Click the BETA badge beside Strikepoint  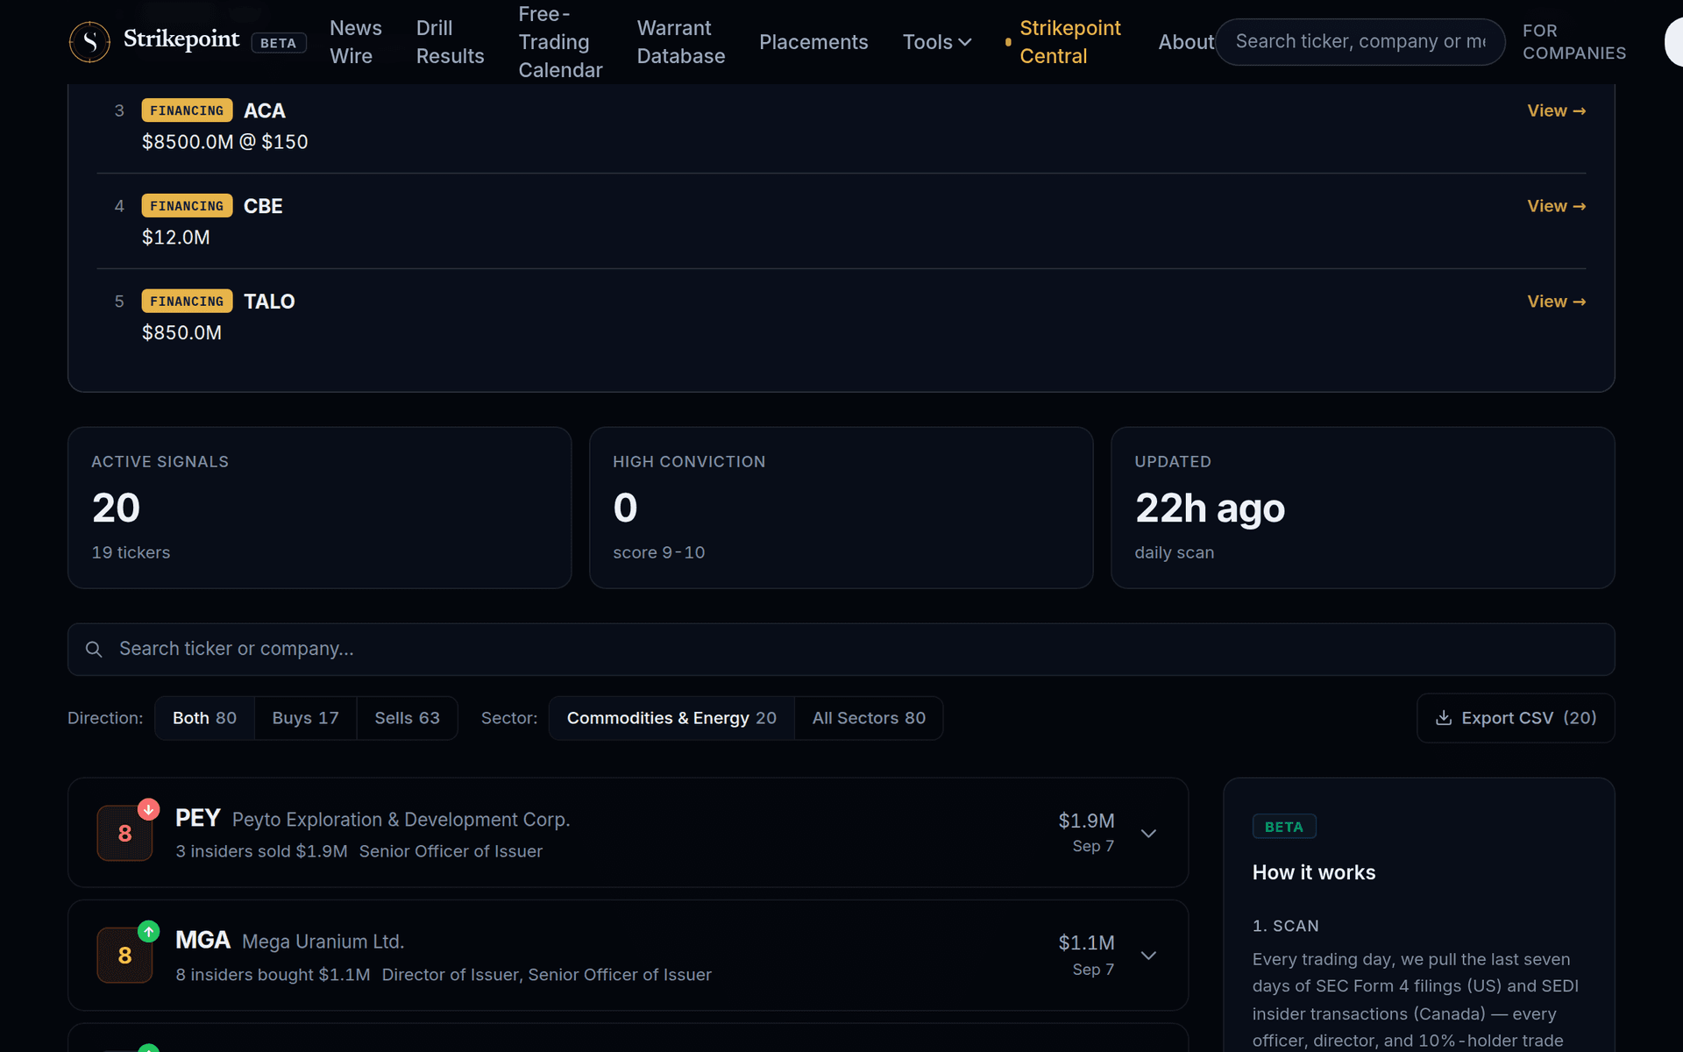click(x=278, y=43)
